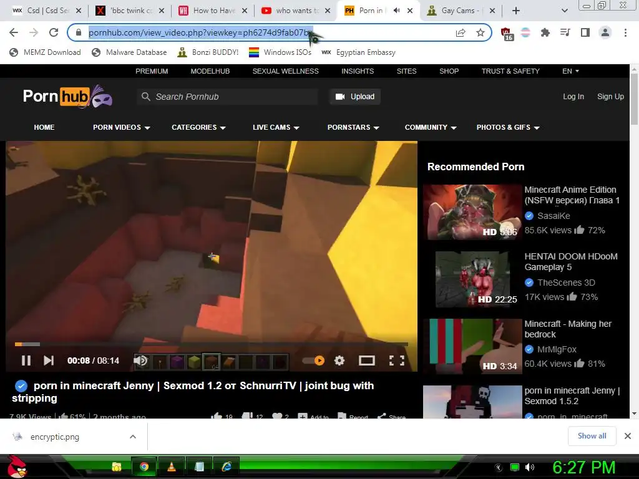Open the Malware Database bookmark
Screen dimensions: 639x479
tap(129, 52)
